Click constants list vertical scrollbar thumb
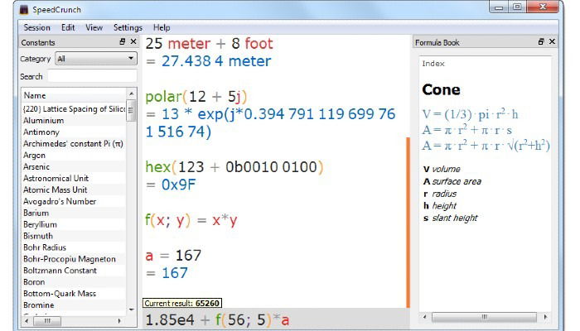The image size is (580, 331). [x=131, y=110]
